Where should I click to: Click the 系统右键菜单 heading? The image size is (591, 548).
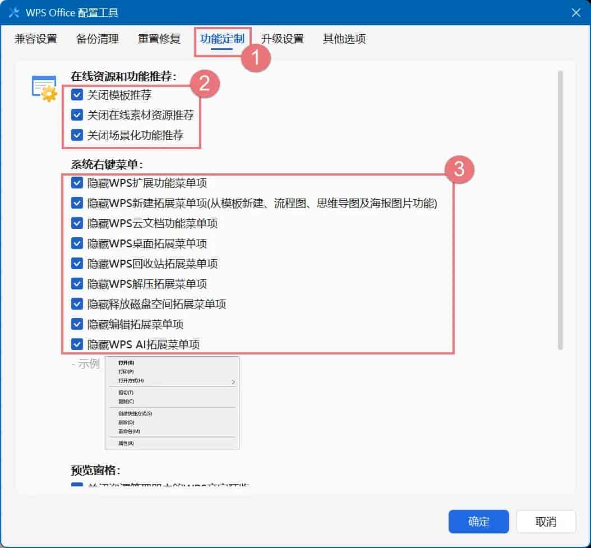[x=107, y=164]
